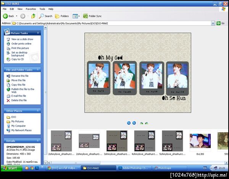Click Copy to CD
Viewport: 229px width, 179px height.
(15, 59)
